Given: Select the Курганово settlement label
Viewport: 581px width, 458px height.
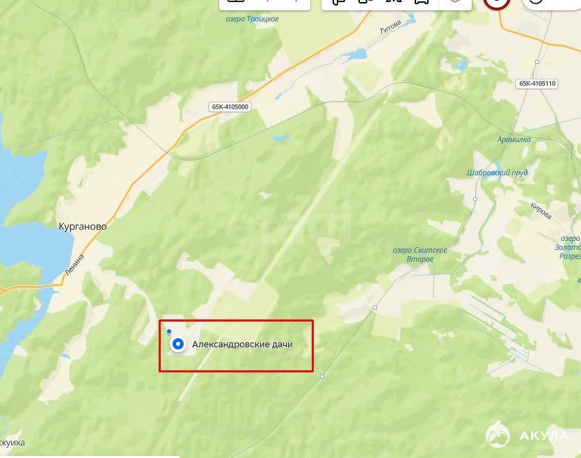Looking at the screenshot, I should click(x=83, y=226).
